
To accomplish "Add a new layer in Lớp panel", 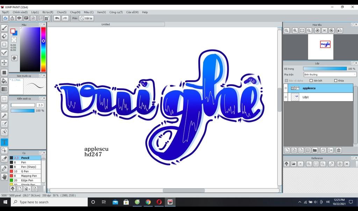I will 287,150.
